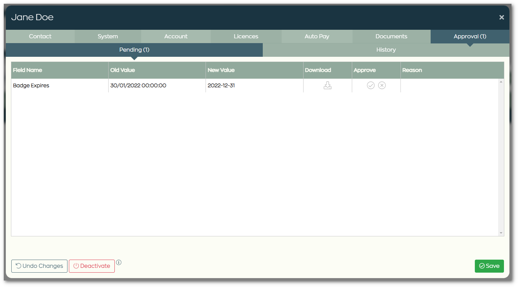This screenshot has width=518, height=287.
Task: Click the power icon inside the Deactivate button
Action: pyautogui.click(x=76, y=266)
